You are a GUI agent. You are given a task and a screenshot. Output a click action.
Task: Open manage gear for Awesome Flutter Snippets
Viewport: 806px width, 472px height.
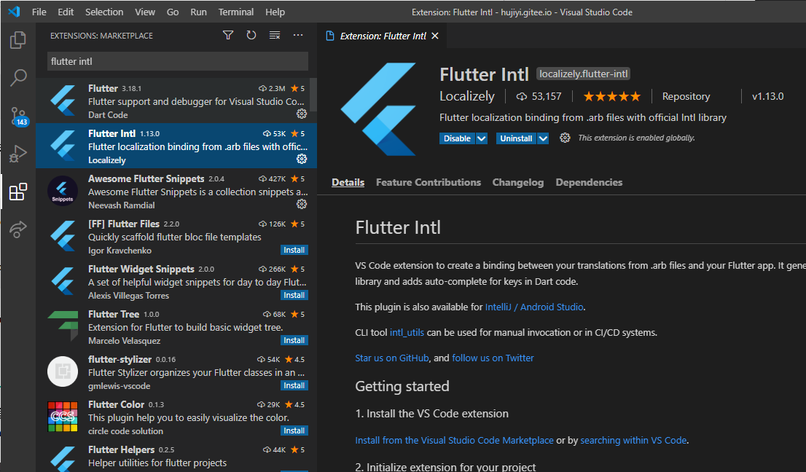302,204
